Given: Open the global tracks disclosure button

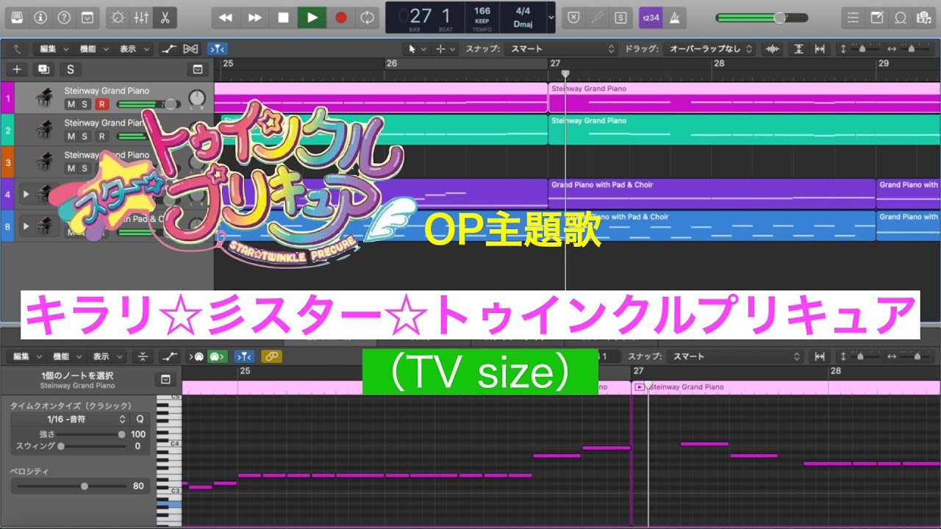Looking at the screenshot, I should (197, 70).
